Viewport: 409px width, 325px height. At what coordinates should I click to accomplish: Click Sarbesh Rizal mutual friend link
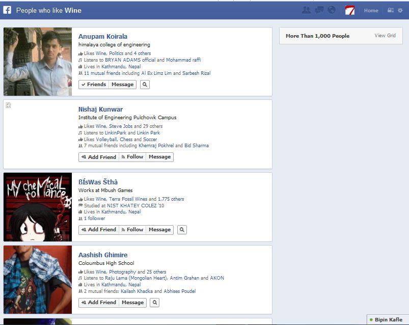point(196,73)
